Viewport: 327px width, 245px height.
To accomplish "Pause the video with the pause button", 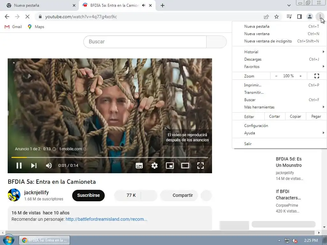I will coord(19,166).
